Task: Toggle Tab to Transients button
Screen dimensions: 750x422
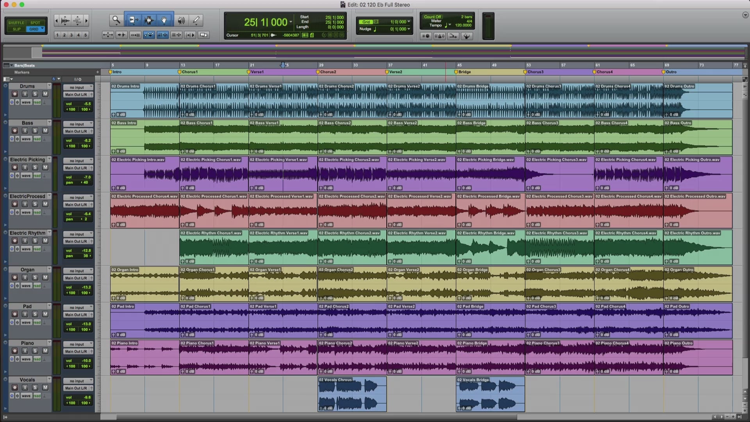Action: coord(121,35)
